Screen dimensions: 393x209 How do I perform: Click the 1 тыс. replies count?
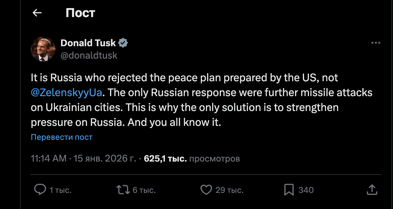[x=60, y=190]
